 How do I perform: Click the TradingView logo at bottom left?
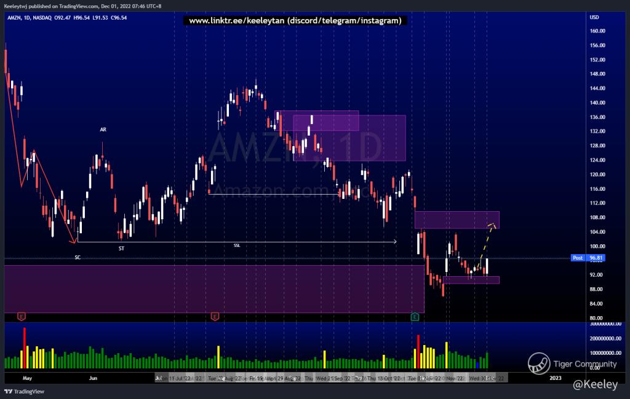point(24,392)
